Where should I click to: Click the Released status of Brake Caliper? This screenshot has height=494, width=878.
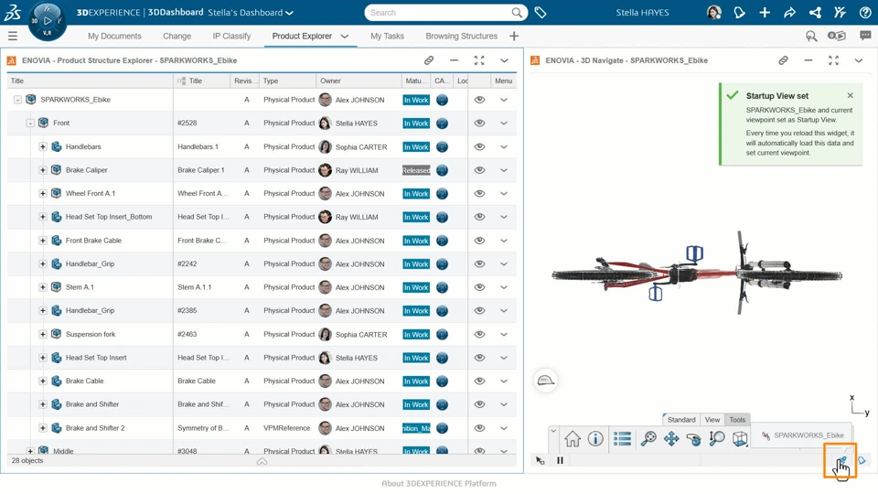coord(416,170)
